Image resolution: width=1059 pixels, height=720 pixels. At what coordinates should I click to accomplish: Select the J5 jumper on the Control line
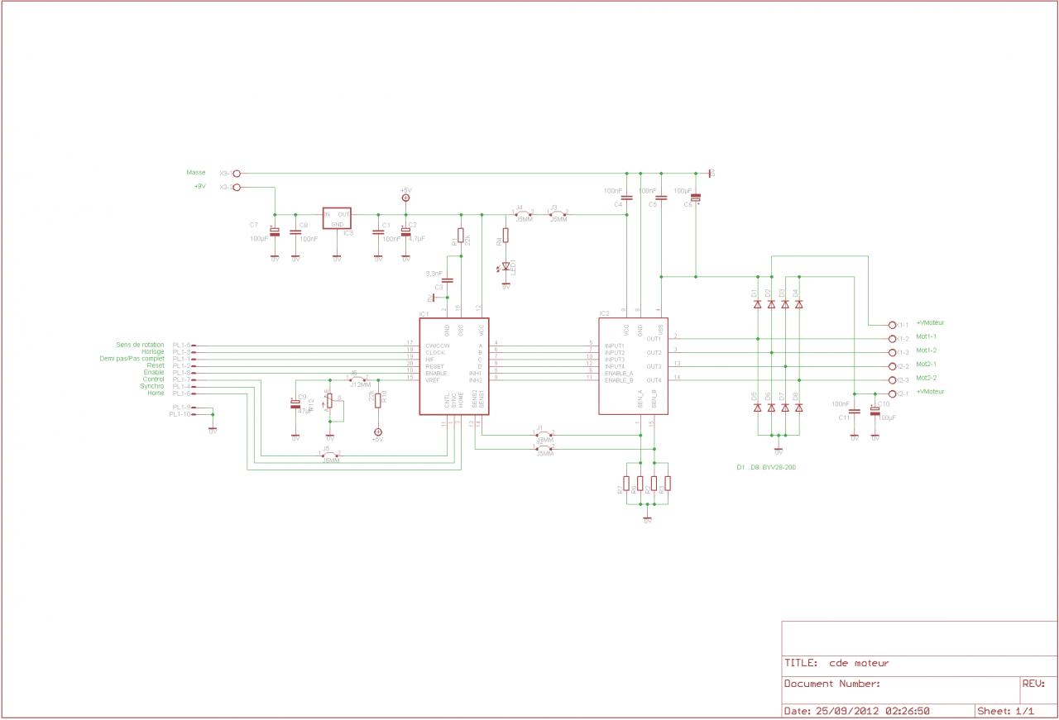click(x=330, y=455)
